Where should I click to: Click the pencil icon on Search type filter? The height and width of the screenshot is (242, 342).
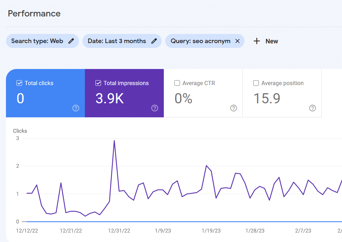(71, 41)
